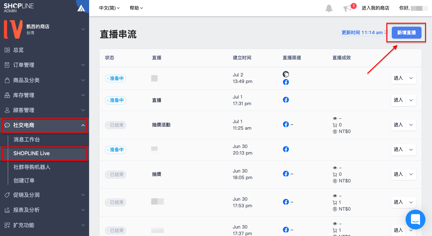The height and width of the screenshot is (236, 432).
Task: Click the round channel icon above Facebook Jul 2
Action: 286,74
